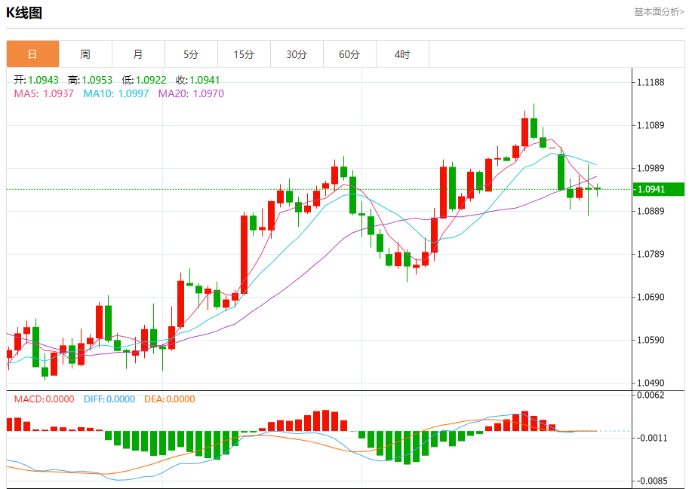Open the 5分 interval tab
This screenshot has height=489, width=692.
(x=191, y=54)
